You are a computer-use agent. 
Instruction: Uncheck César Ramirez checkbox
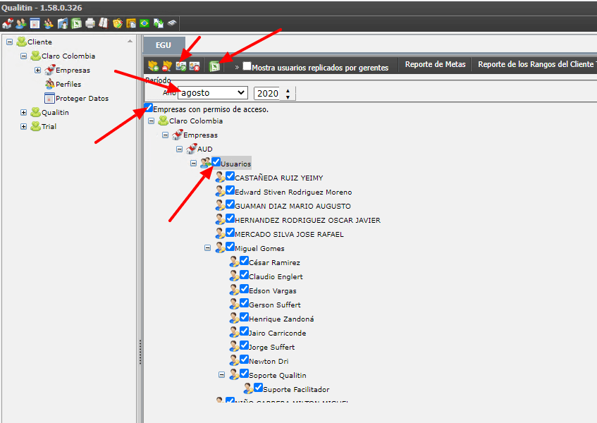244,261
